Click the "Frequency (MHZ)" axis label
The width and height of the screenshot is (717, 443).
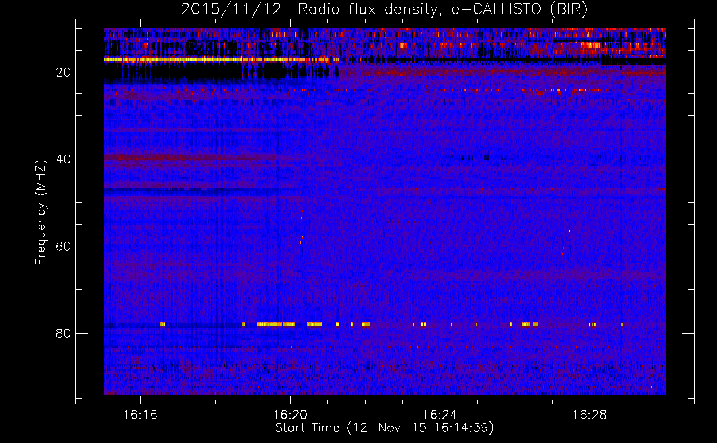[41, 213]
